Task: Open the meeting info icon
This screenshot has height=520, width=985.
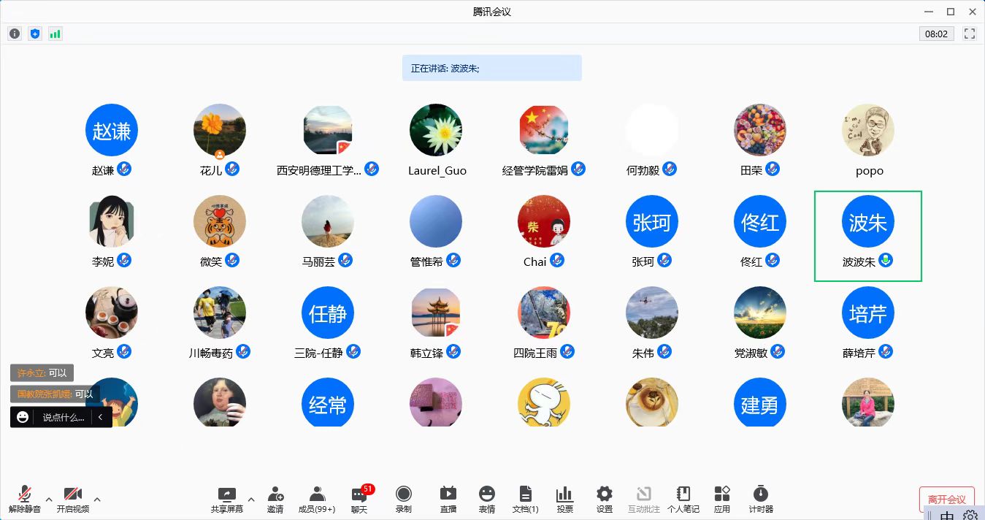Action: point(15,34)
